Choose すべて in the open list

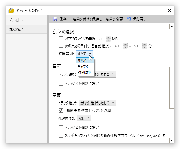[85, 60]
